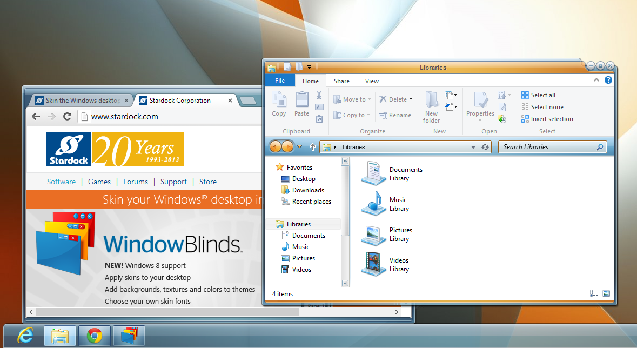Click the Copy path icon in the Clipboard group
Viewport: 637px width, 348px height.
coord(319,107)
